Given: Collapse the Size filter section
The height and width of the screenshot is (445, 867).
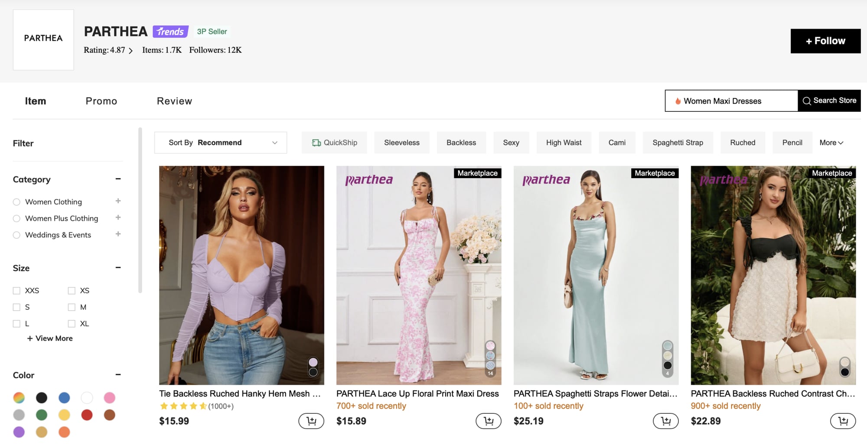Looking at the screenshot, I should (x=118, y=268).
